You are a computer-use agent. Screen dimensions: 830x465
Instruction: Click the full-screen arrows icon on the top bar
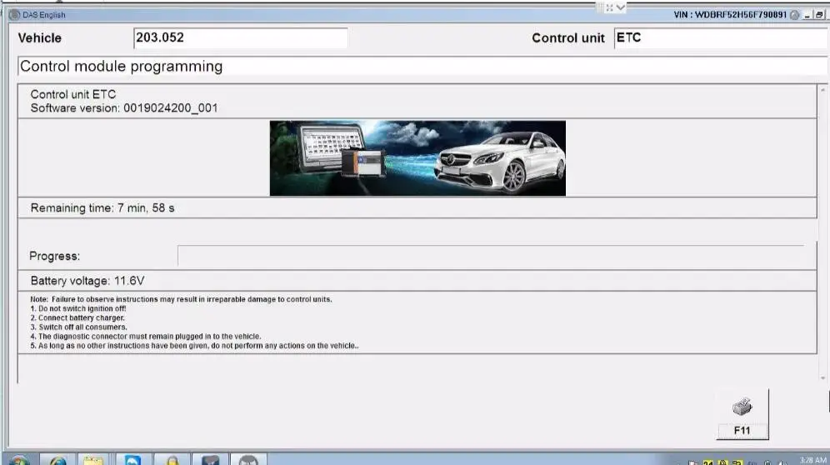pos(609,7)
